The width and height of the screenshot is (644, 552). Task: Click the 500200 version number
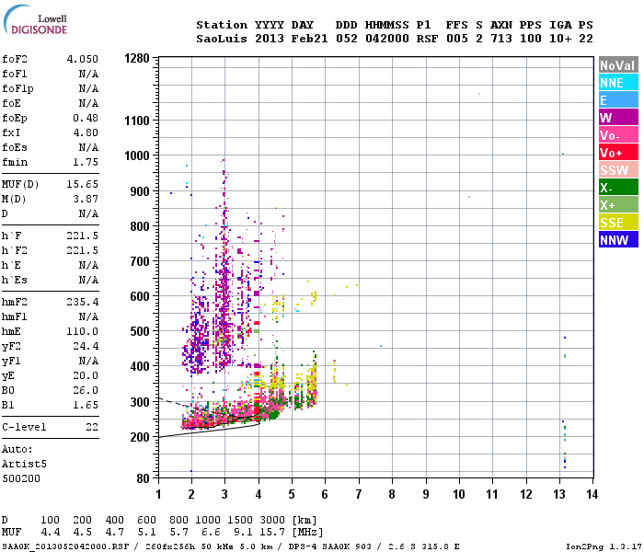(21, 479)
